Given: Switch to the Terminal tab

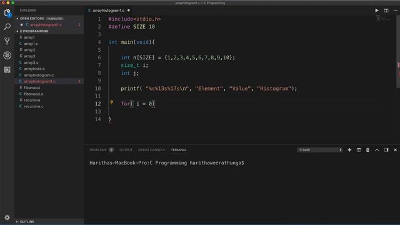Looking at the screenshot, I should [x=179, y=150].
